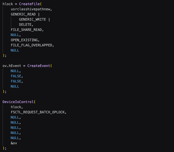Click the OPEN_EXISTING constant
174x152 pixels.
(x=24, y=40)
